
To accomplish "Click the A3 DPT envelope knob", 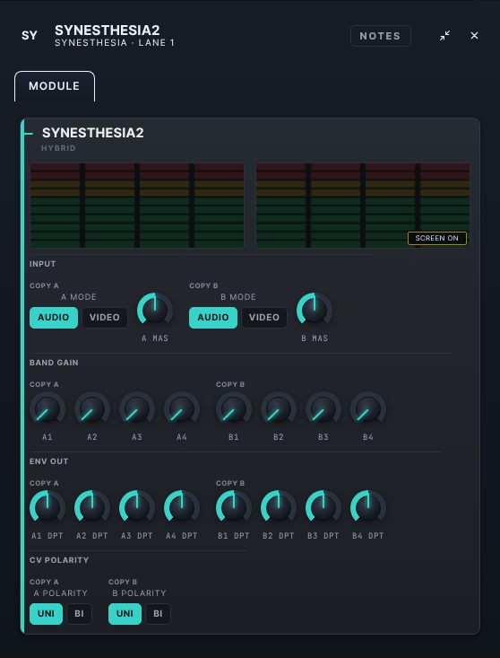I will 137,508.
